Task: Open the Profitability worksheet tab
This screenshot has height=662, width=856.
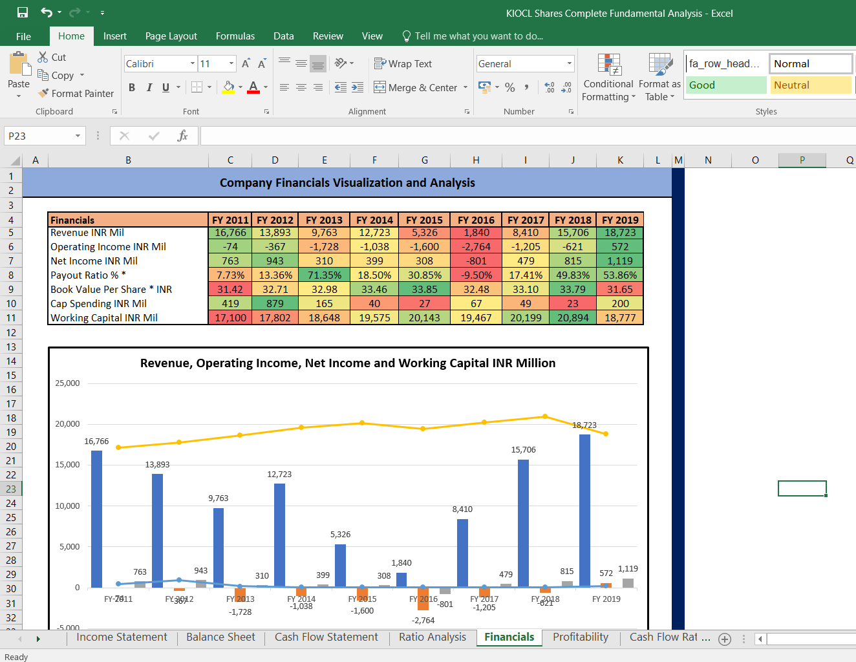Action: [x=581, y=637]
